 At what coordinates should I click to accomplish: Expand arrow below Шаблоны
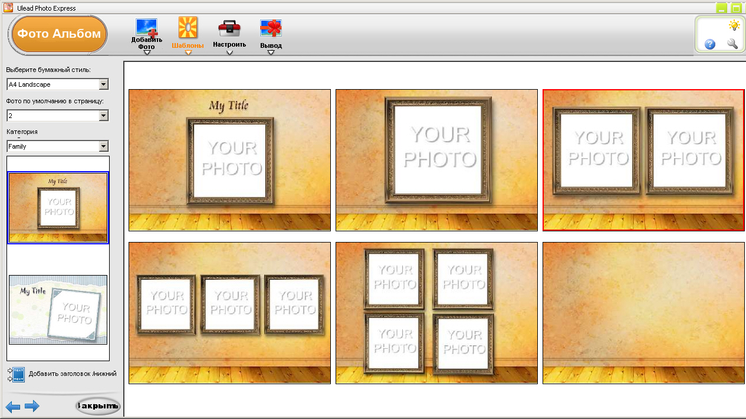(x=188, y=53)
